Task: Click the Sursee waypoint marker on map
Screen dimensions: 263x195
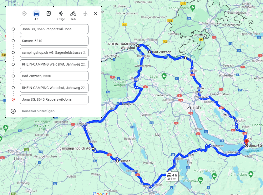Action: (117, 161)
